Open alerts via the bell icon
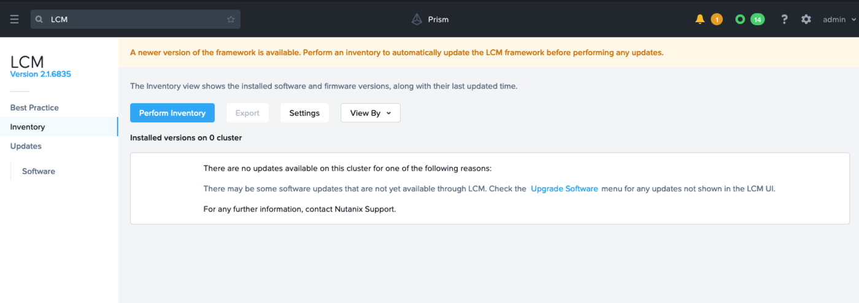This screenshot has height=303, width=859. [699, 19]
